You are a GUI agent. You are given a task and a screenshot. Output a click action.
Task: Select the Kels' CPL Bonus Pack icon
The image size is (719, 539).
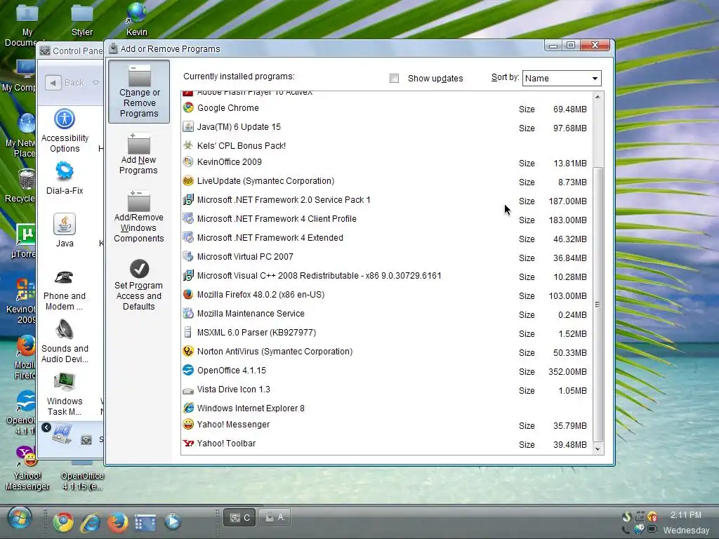[188, 145]
